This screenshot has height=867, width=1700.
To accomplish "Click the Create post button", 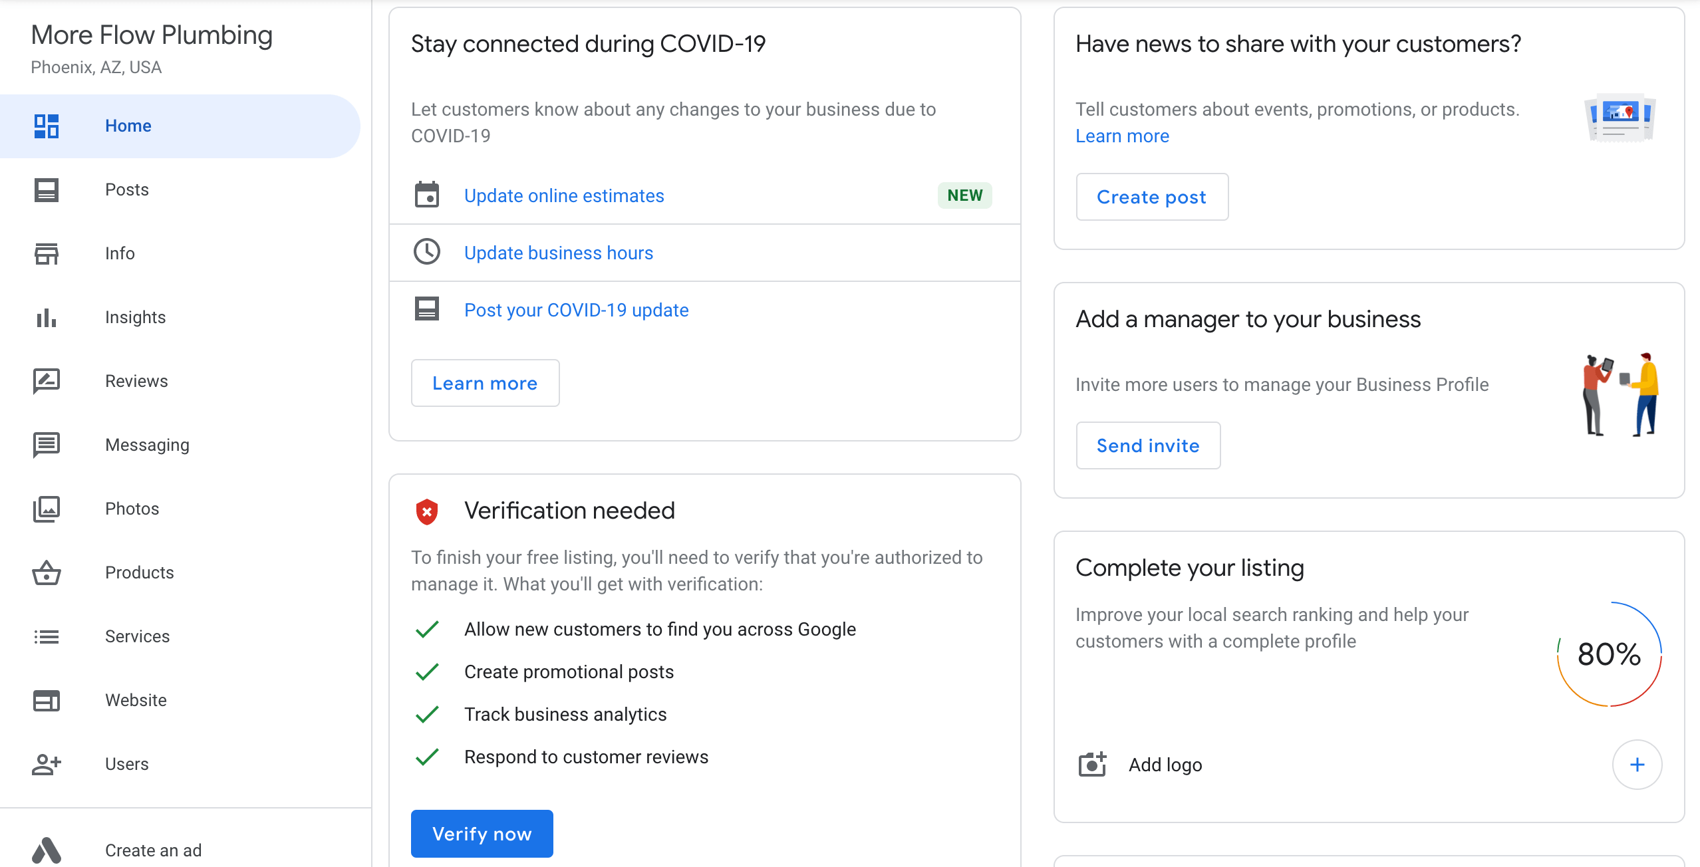I will (x=1150, y=197).
